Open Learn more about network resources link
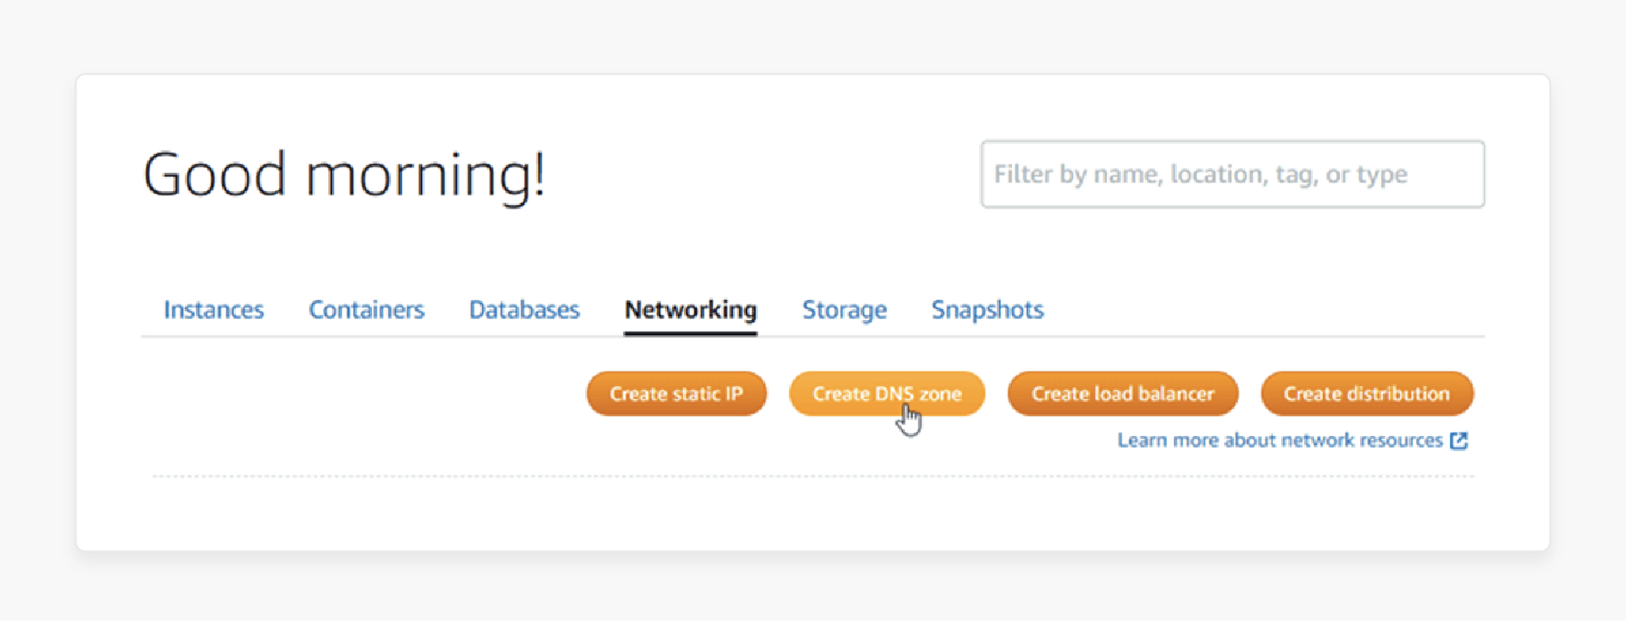 [1279, 441]
